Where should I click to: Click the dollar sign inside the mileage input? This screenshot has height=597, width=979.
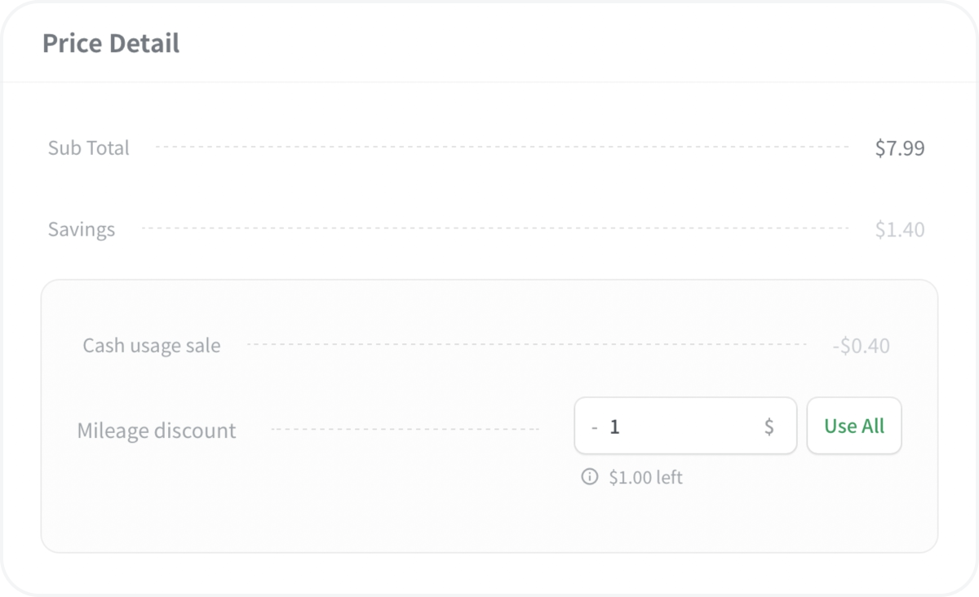pos(769,427)
